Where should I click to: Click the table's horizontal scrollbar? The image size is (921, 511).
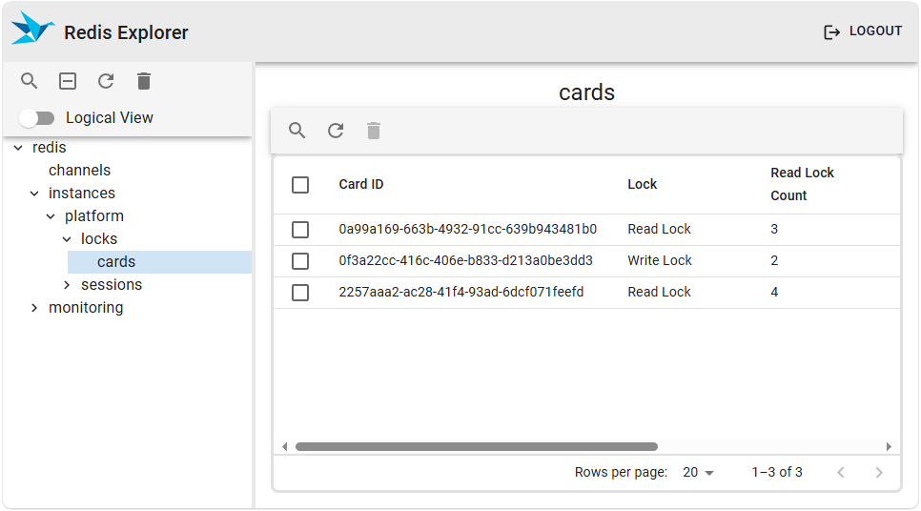(477, 446)
